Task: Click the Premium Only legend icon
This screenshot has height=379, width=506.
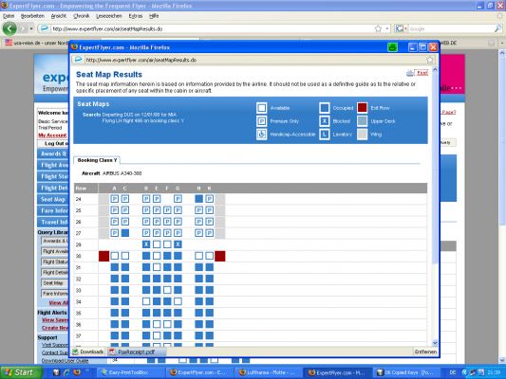Action: tap(262, 121)
